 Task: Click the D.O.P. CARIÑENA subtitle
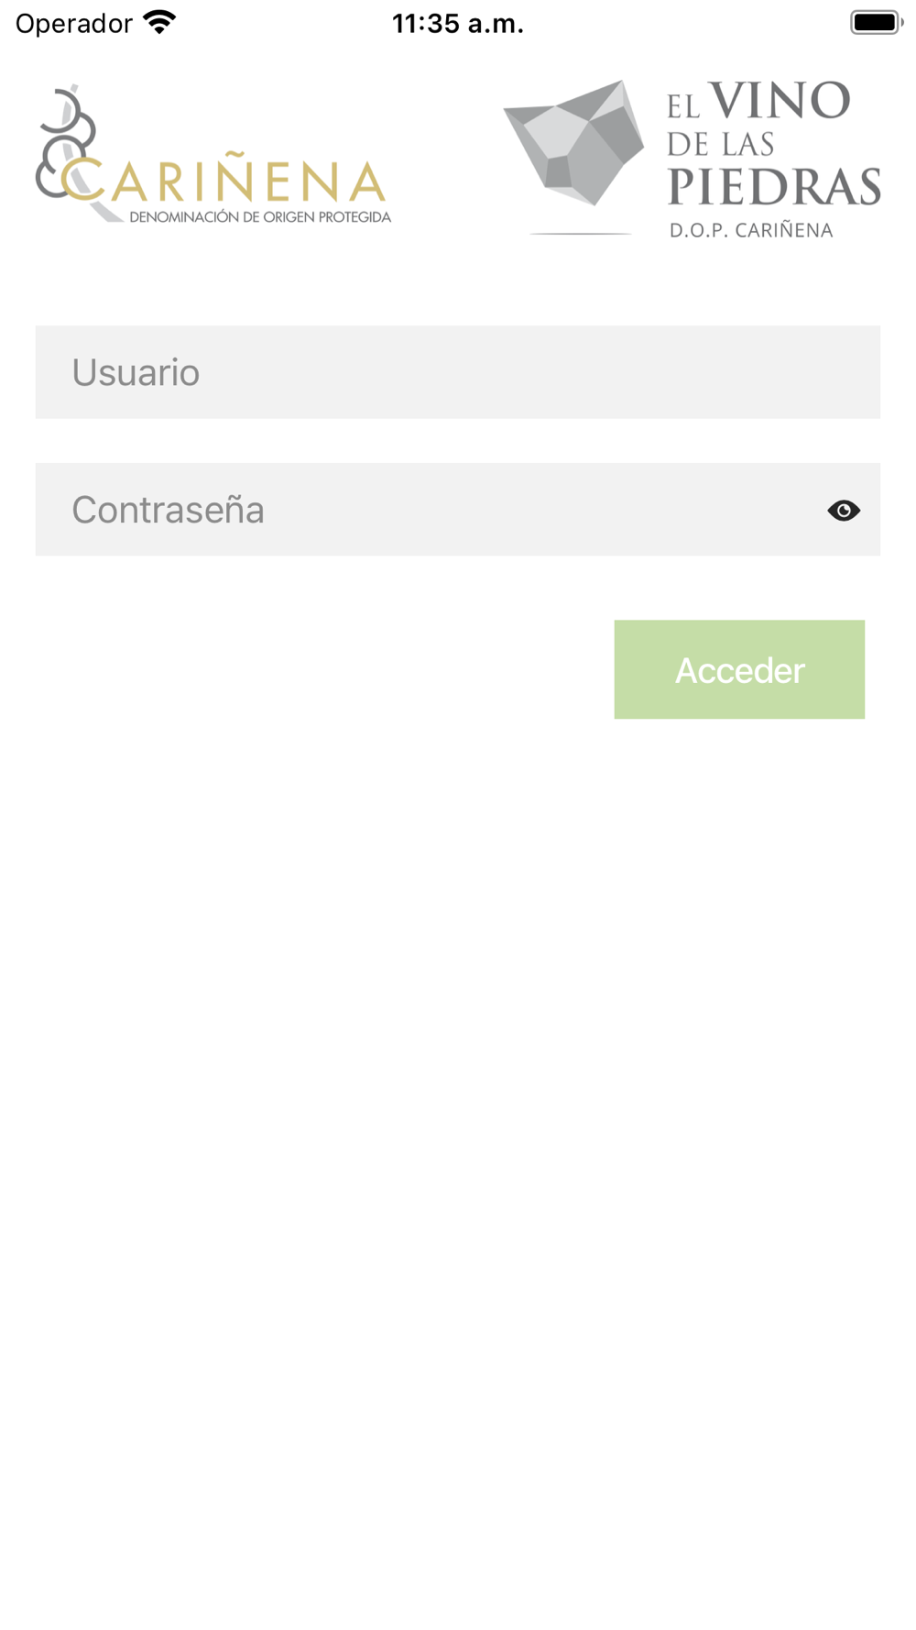tap(751, 230)
